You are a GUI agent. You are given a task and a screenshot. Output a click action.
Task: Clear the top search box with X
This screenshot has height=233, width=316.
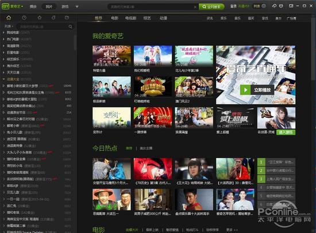pos(195,7)
